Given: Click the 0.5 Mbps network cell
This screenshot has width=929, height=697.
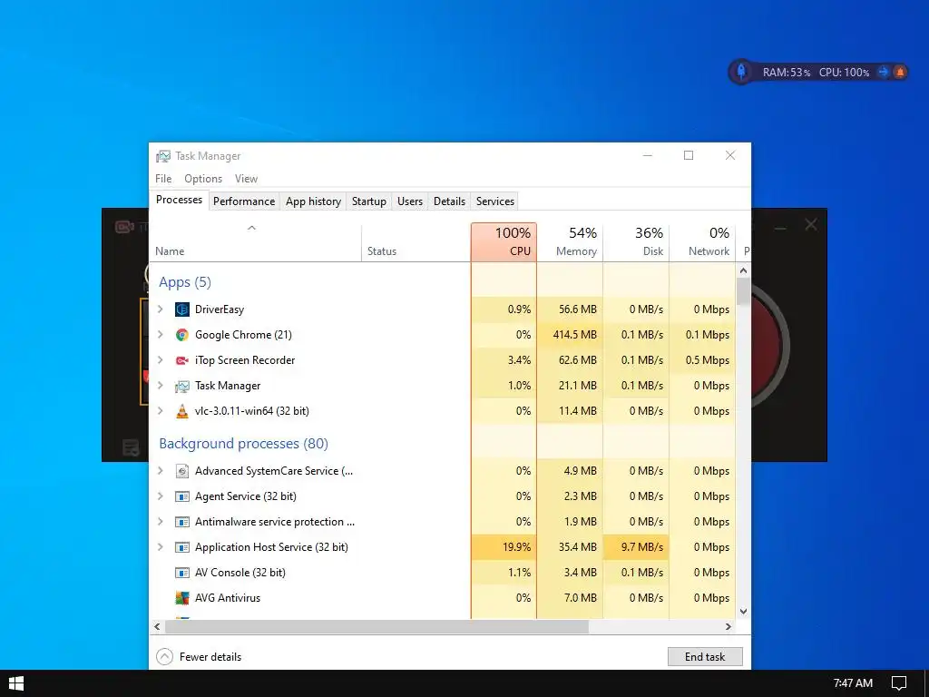Looking at the screenshot, I should coord(703,360).
